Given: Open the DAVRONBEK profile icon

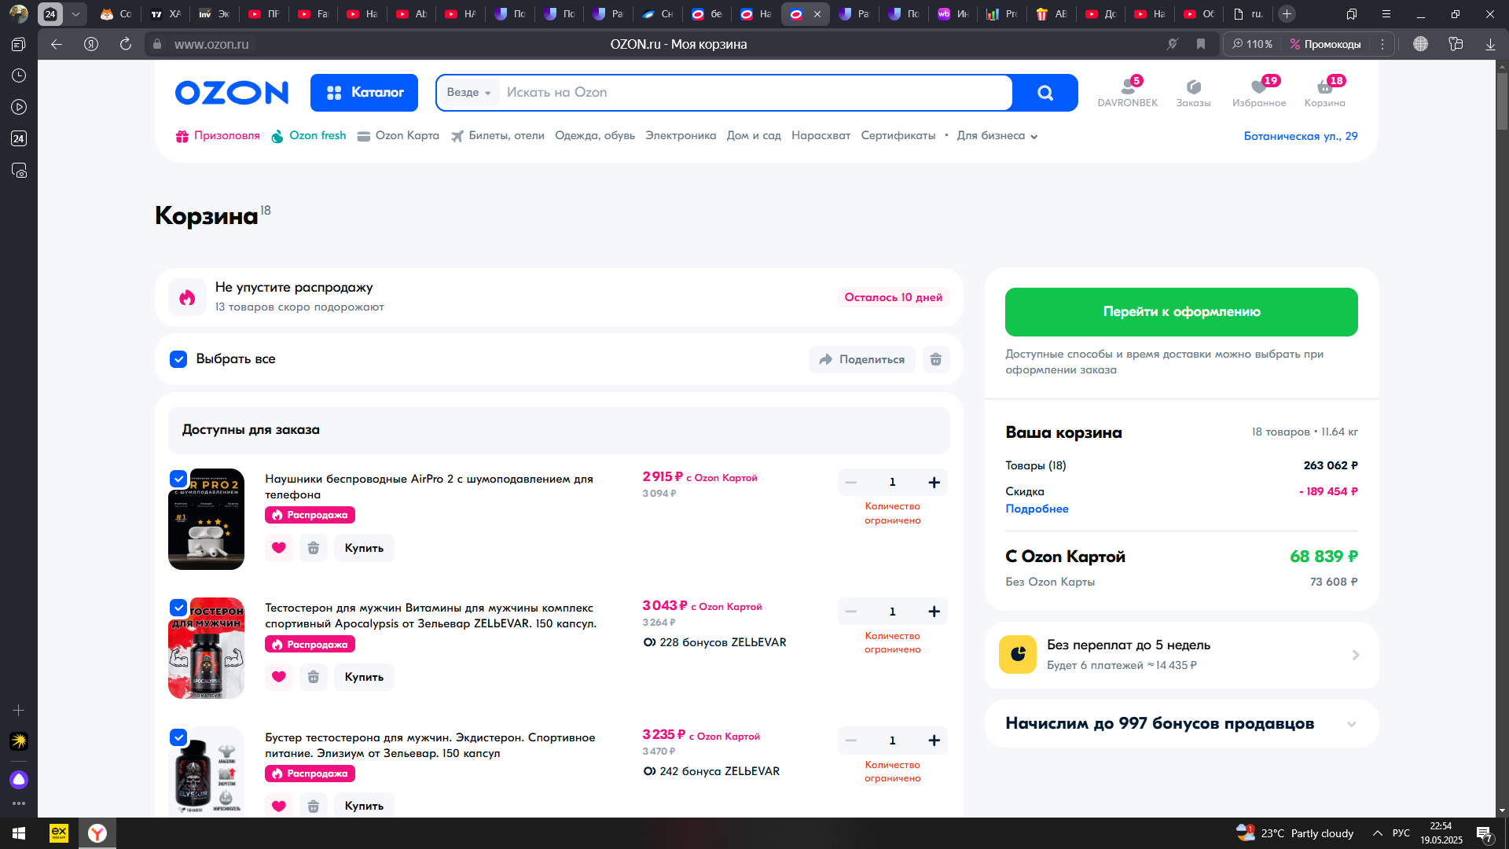Looking at the screenshot, I should [x=1127, y=92].
